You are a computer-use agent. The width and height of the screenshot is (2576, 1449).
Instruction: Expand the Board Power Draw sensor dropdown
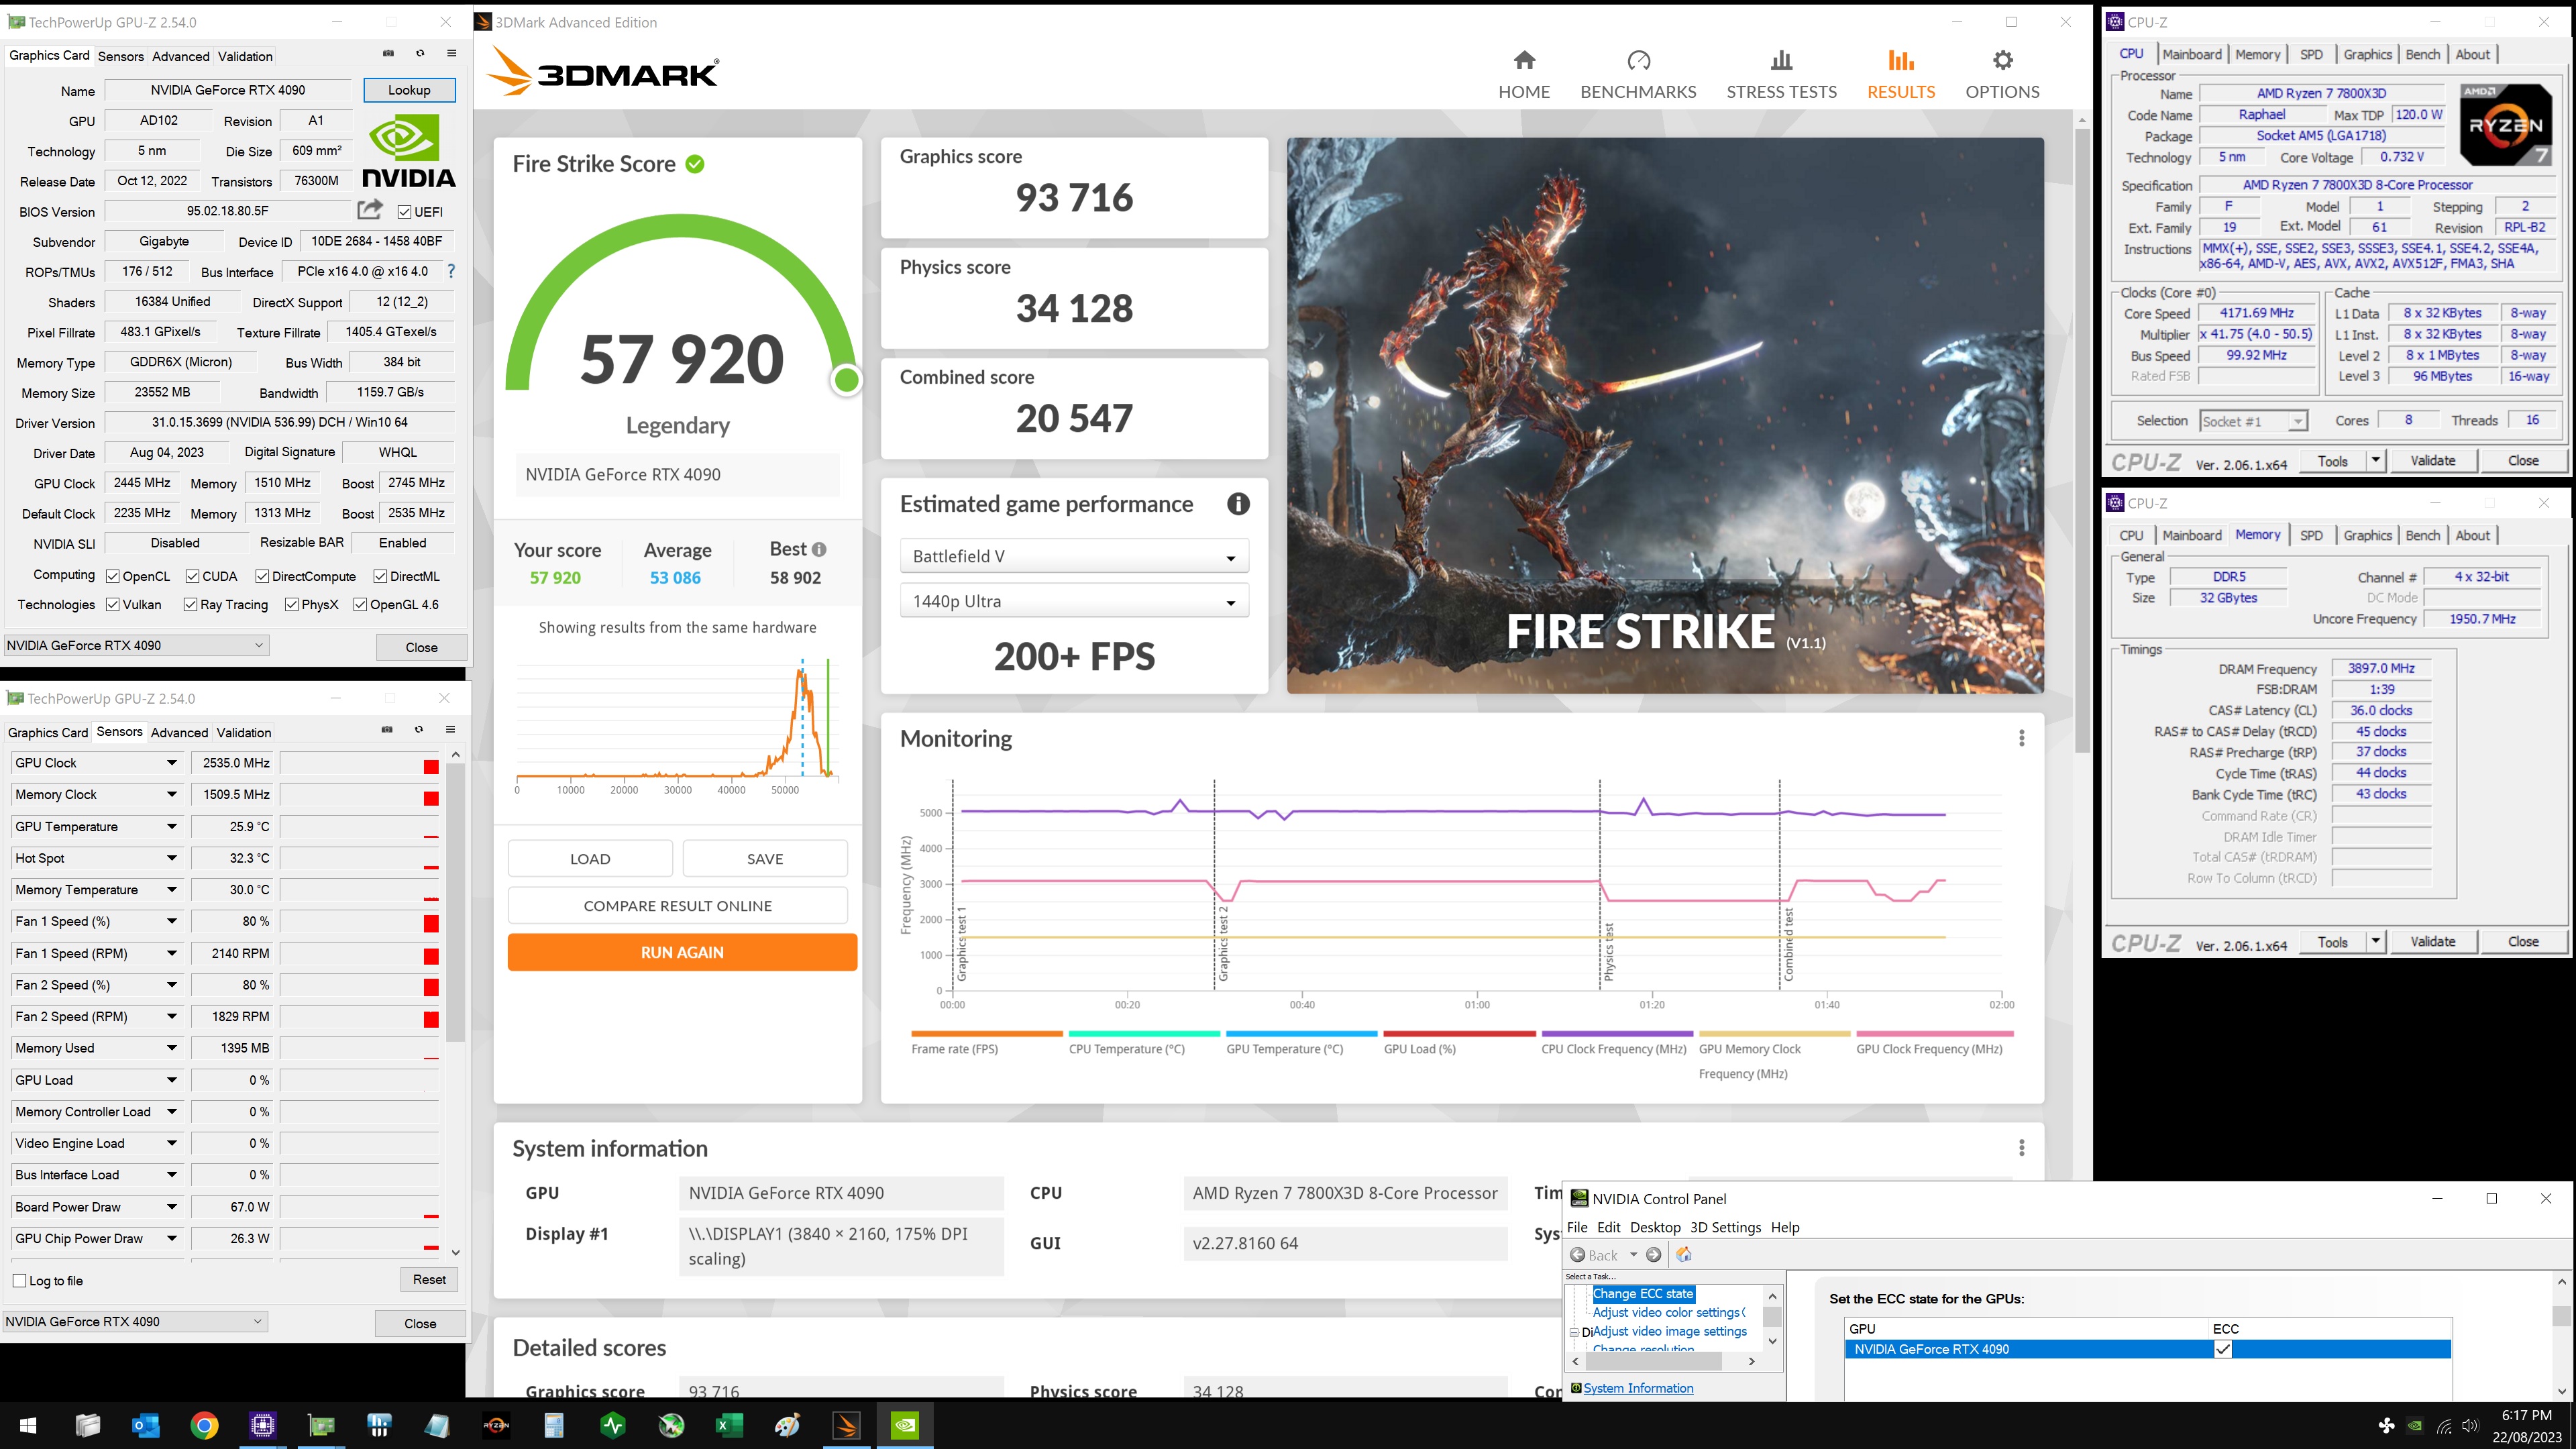tap(172, 1207)
